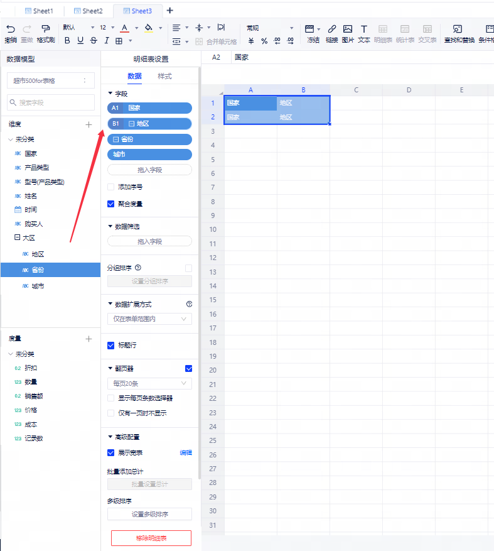The width and height of the screenshot is (494, 551).
Task: Apply strikethrough formatting
Action: click(x=94, y=41)
